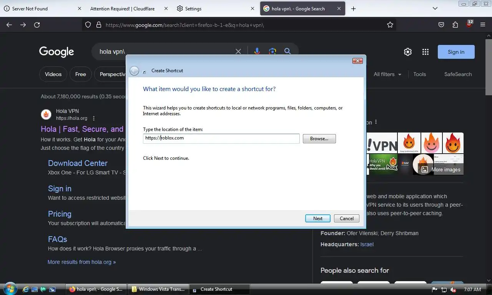Filter results by Videos chip
Viewport: 492px width, 295px height.
[53, 74]
